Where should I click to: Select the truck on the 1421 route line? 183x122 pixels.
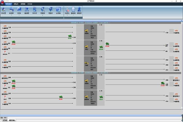click(x=13, y=81)
